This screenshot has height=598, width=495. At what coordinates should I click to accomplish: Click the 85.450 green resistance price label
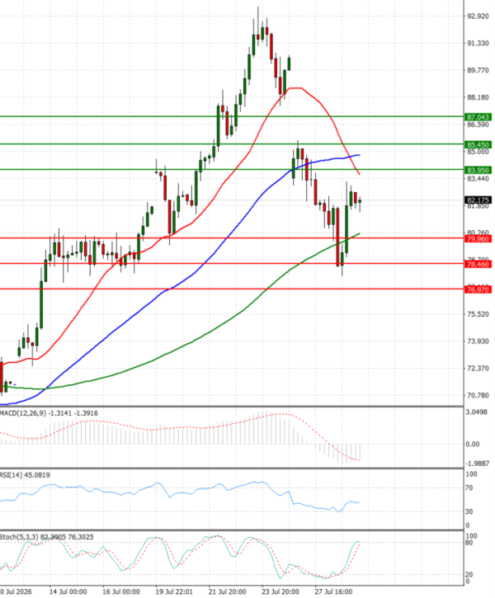[478, 144]
